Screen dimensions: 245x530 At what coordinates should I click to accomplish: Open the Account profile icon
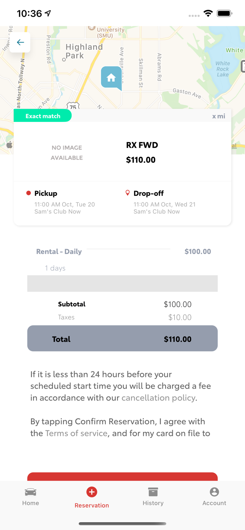tap(214, 492)
